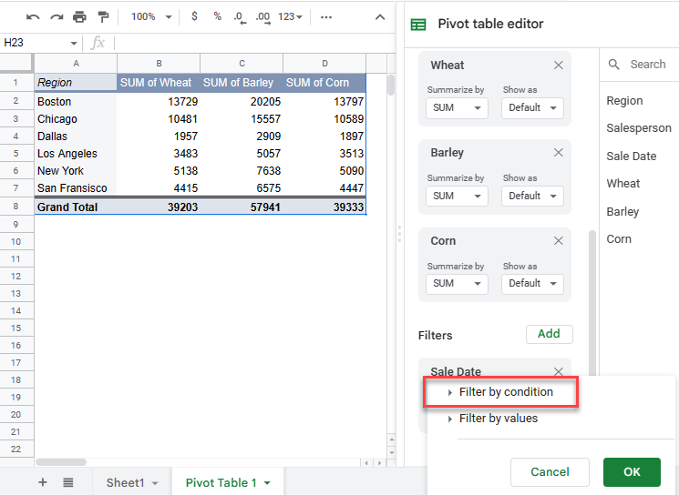Click the Add new sheet plus icon
Screen dimensions: 679x495
[43, 482]
